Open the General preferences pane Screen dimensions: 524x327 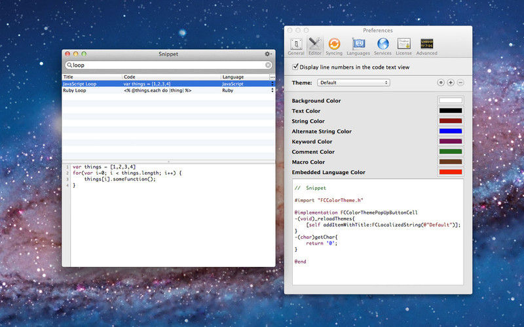[296, 46]
